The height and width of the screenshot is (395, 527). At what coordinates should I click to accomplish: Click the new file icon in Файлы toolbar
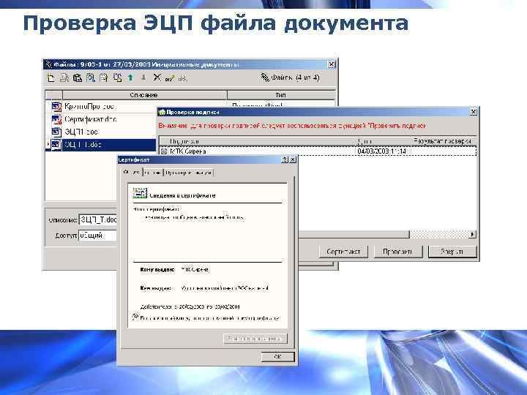51,78
